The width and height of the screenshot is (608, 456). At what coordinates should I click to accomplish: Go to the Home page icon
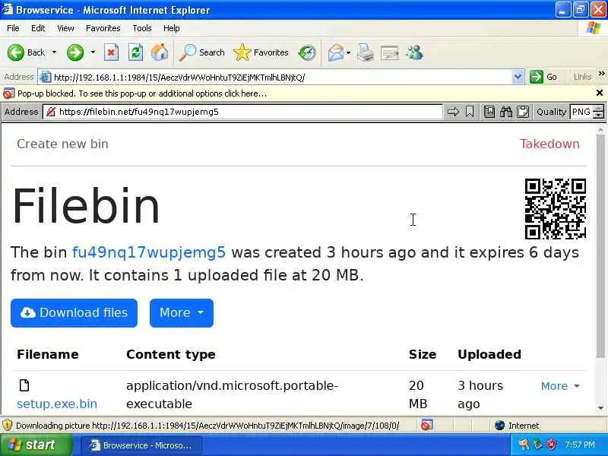160,52
